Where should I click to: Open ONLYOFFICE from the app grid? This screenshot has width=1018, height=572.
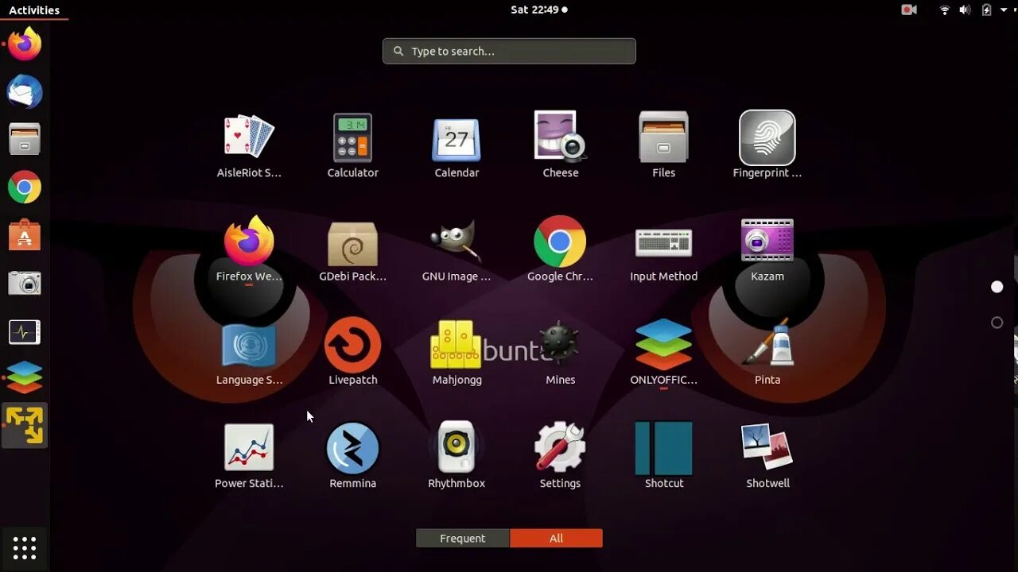click(x=663, y=352)
